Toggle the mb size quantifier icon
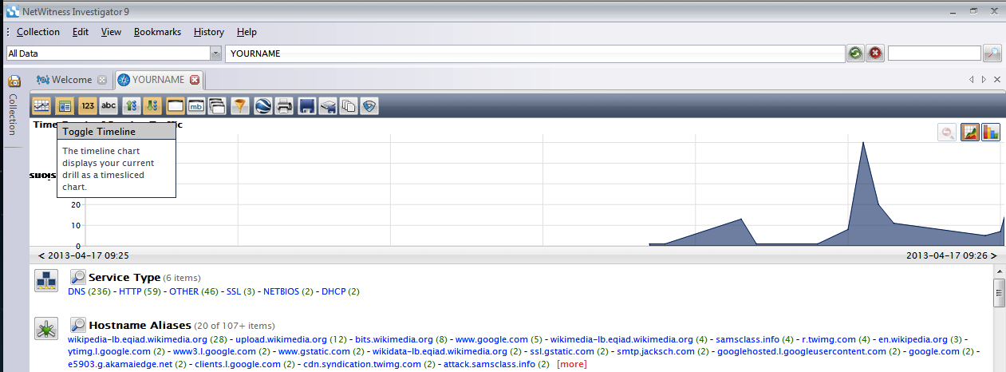1006x372 pixels. 196,105
